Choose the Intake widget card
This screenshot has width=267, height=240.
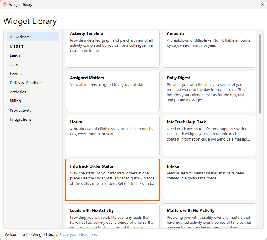(x=209, y=179)
